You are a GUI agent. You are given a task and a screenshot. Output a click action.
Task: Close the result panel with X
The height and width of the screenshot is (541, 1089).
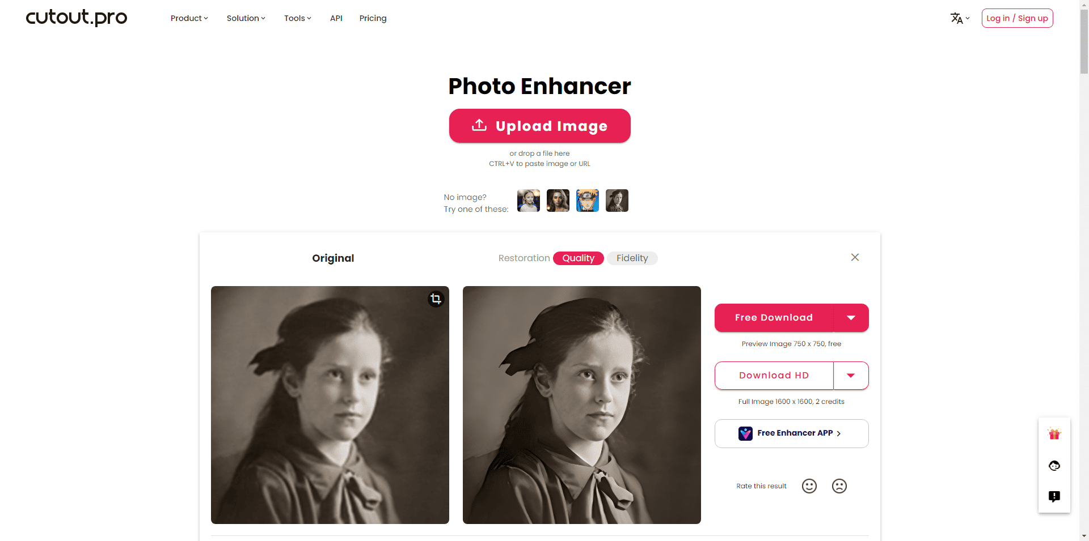click(x=855, y=257)
